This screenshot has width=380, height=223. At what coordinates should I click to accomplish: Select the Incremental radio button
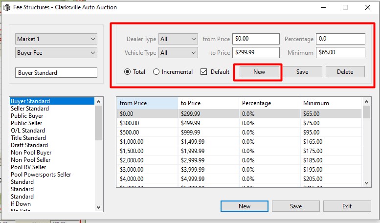point(156,72)
